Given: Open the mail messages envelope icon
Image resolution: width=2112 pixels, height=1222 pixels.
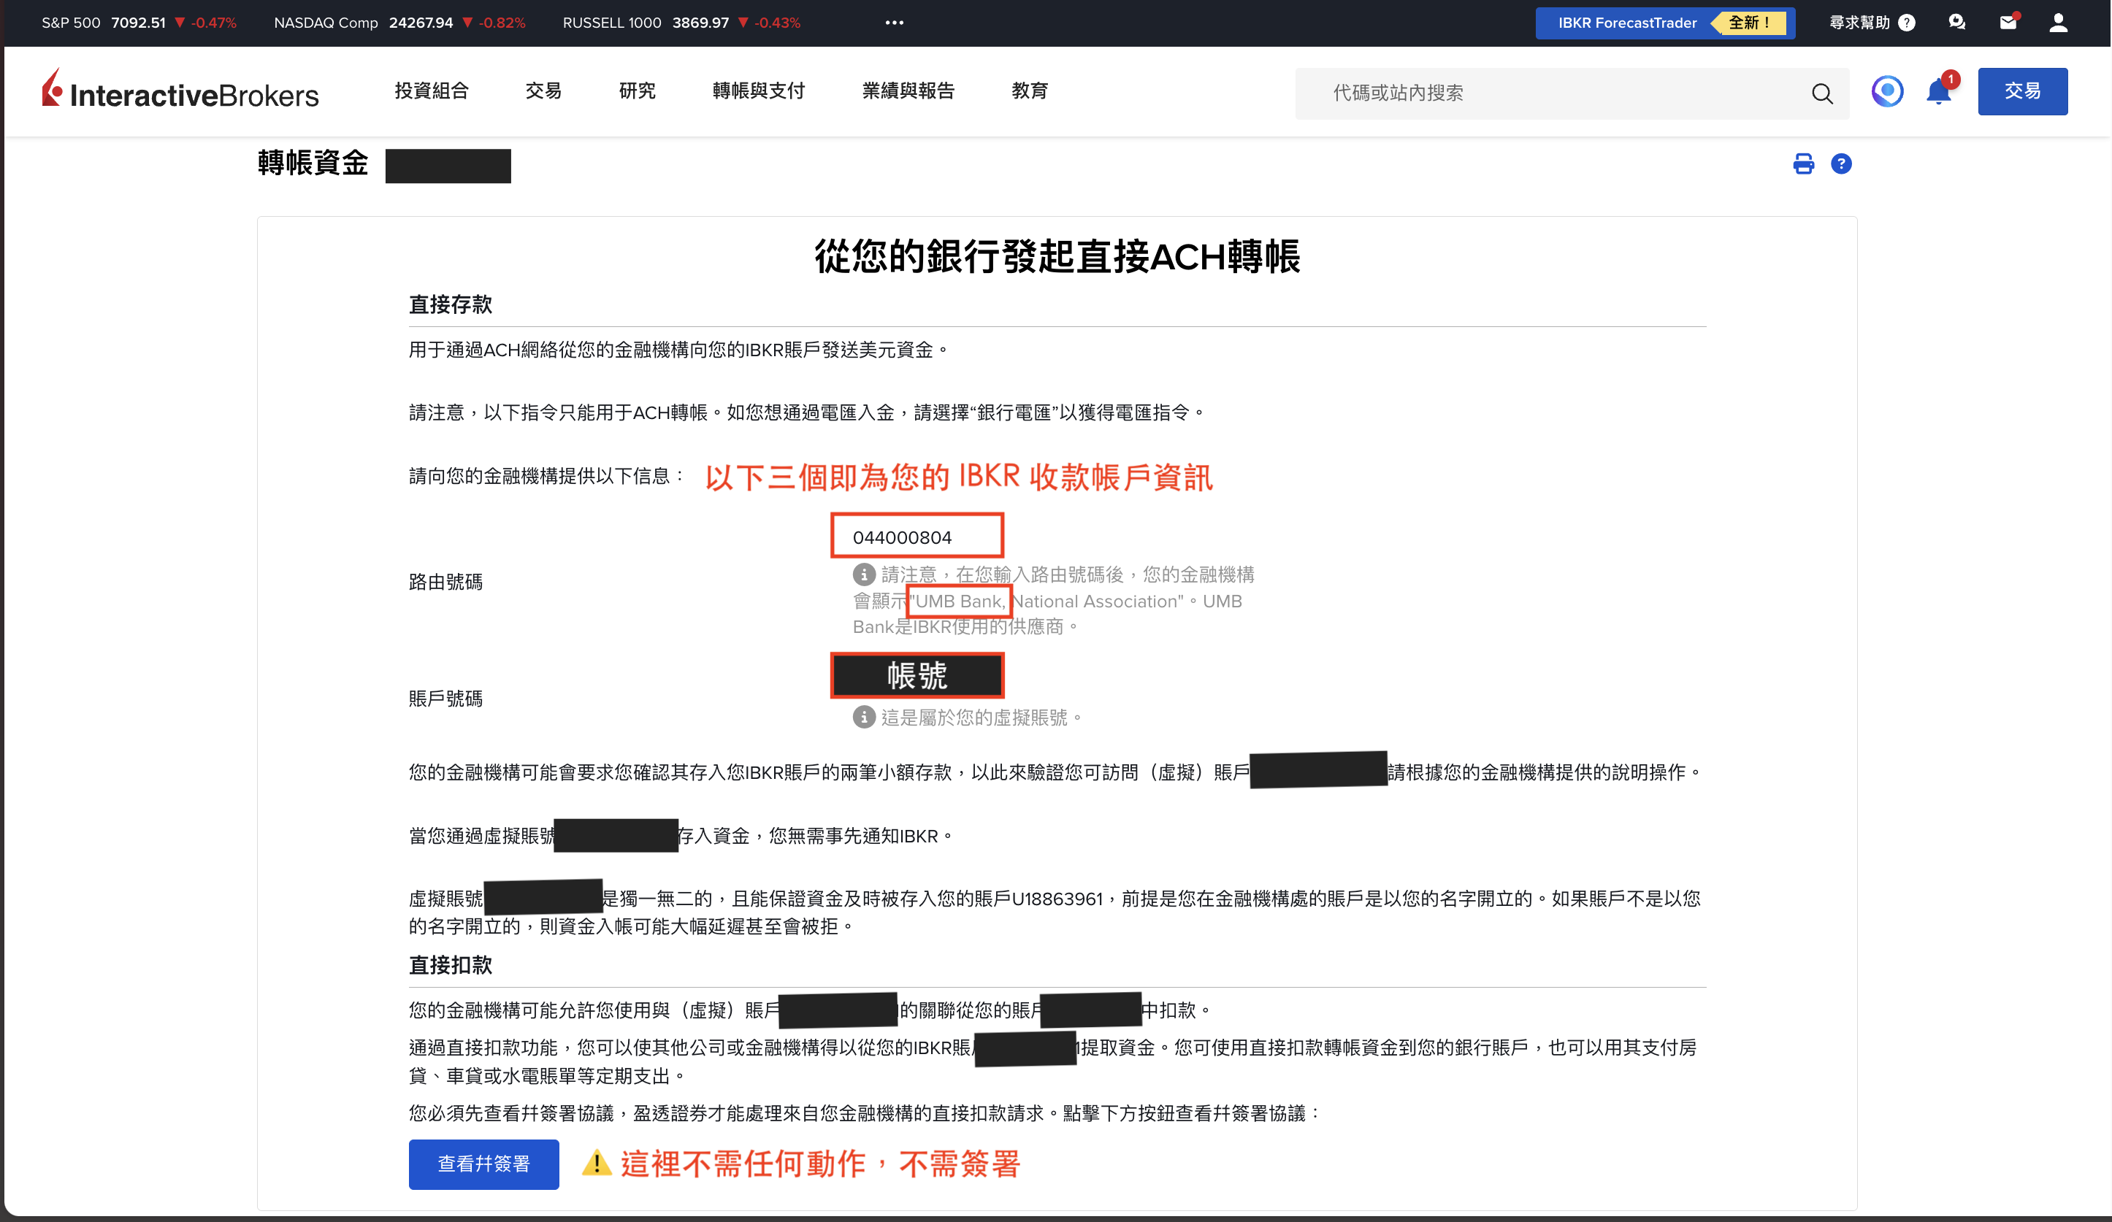Looking at the screenshot, I should [2008, 23].
